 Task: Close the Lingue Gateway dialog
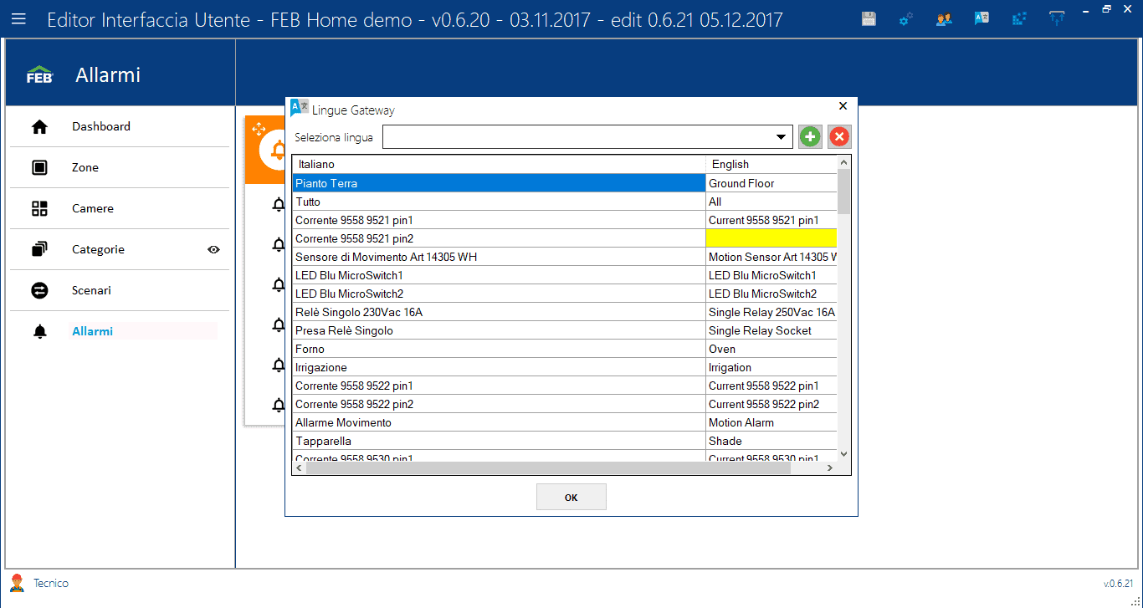coord(843,106)
